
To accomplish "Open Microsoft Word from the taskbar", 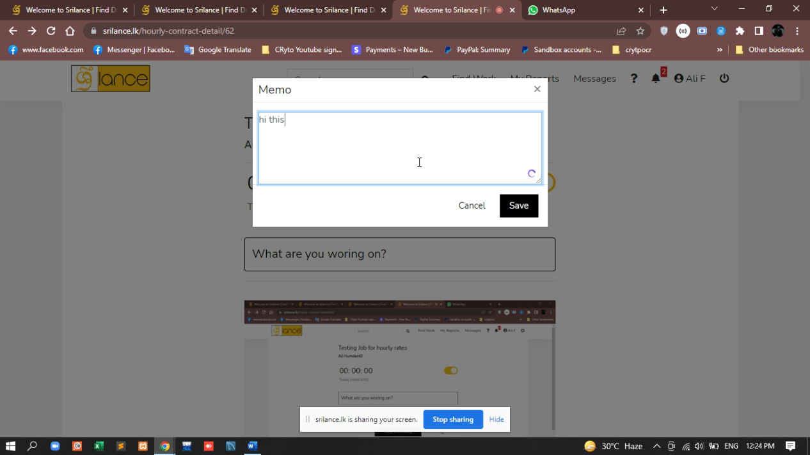I will 252,446.
